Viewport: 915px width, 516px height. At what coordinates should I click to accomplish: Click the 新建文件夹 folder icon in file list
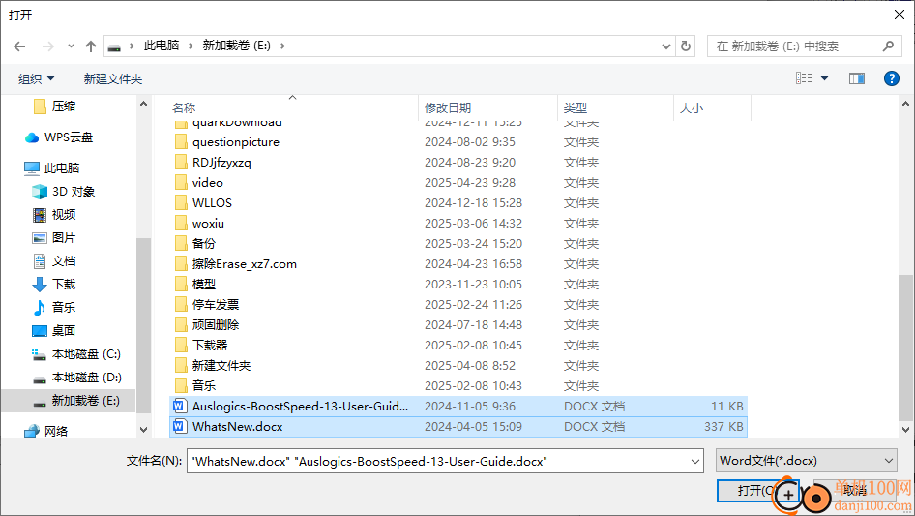[x=181, y=365]
